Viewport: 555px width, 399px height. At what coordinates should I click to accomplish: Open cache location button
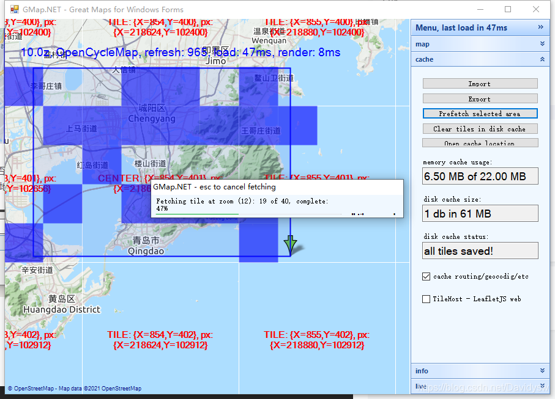click(x=480, y=143)
